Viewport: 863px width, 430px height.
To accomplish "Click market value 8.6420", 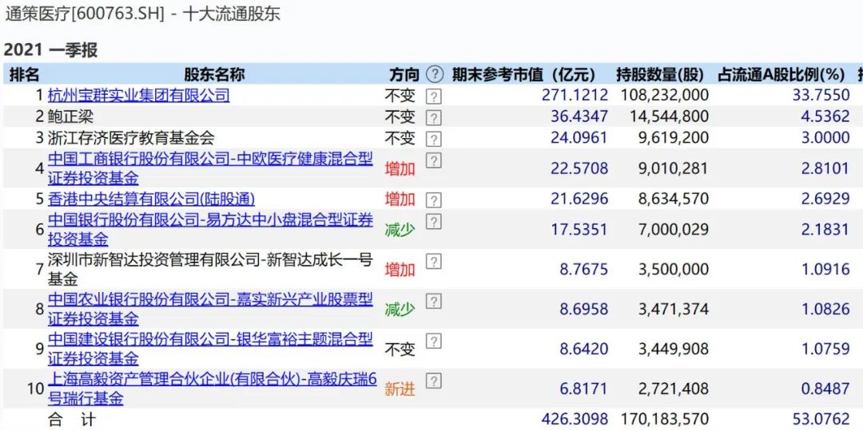I will coord(584,349).
